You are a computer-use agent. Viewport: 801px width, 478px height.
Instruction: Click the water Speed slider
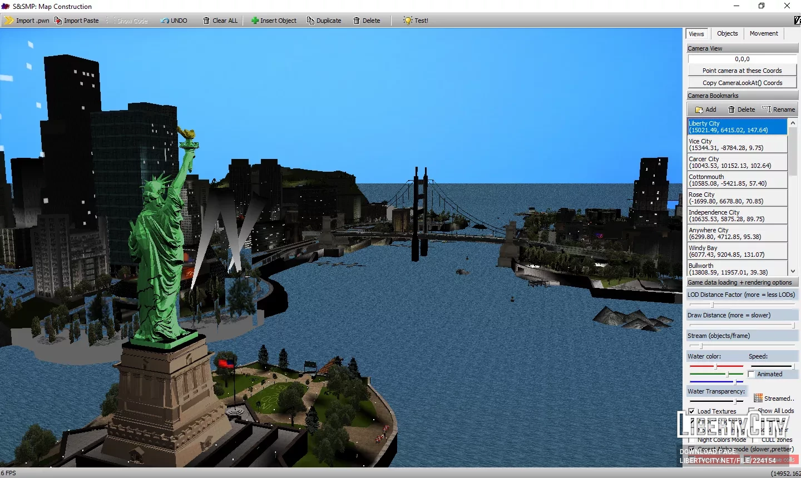coord(773,366)
